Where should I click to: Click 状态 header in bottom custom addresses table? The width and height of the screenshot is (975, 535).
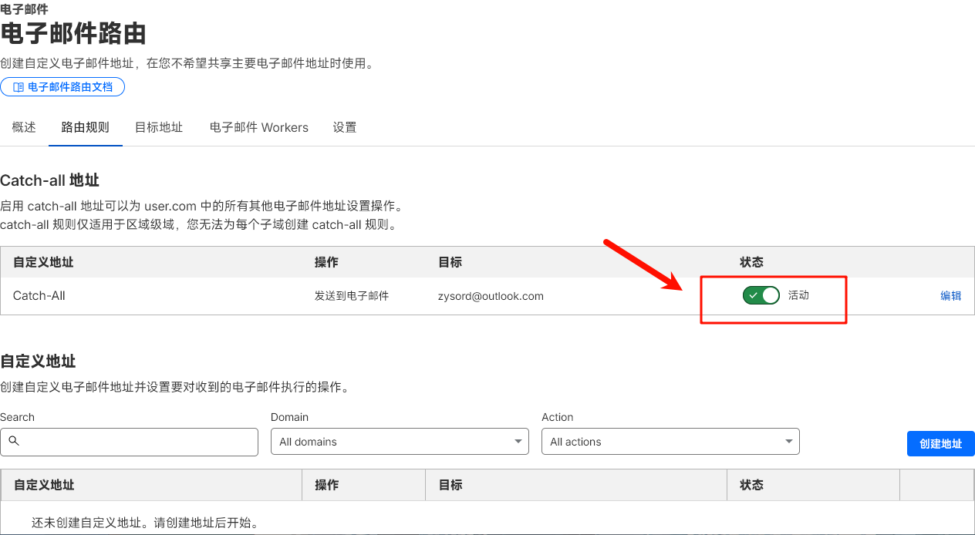(x=751, y=485)
